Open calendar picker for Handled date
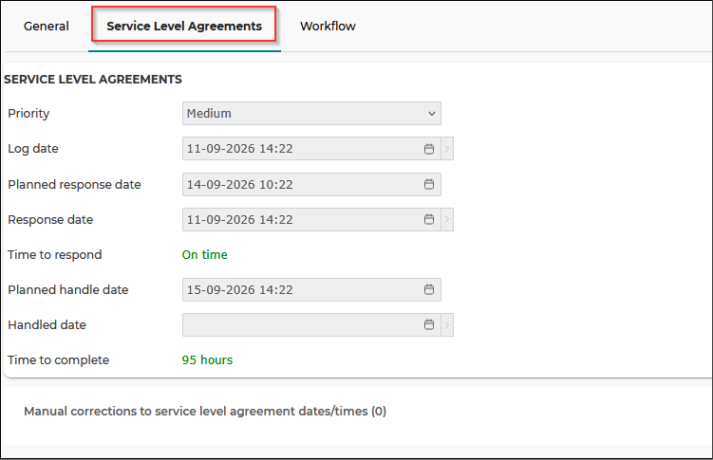 coord(429,324)
